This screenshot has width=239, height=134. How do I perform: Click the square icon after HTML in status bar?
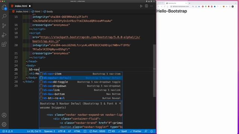[x=85, y=131]
